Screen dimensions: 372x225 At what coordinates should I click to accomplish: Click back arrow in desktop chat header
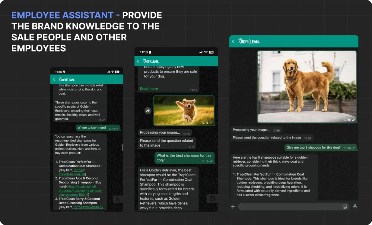[233, 41]
